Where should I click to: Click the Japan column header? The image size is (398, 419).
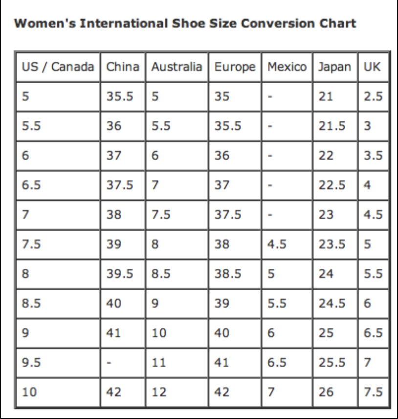click(335, 67)
